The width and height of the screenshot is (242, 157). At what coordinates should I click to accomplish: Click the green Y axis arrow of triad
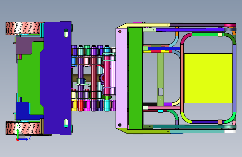(18, 134)
